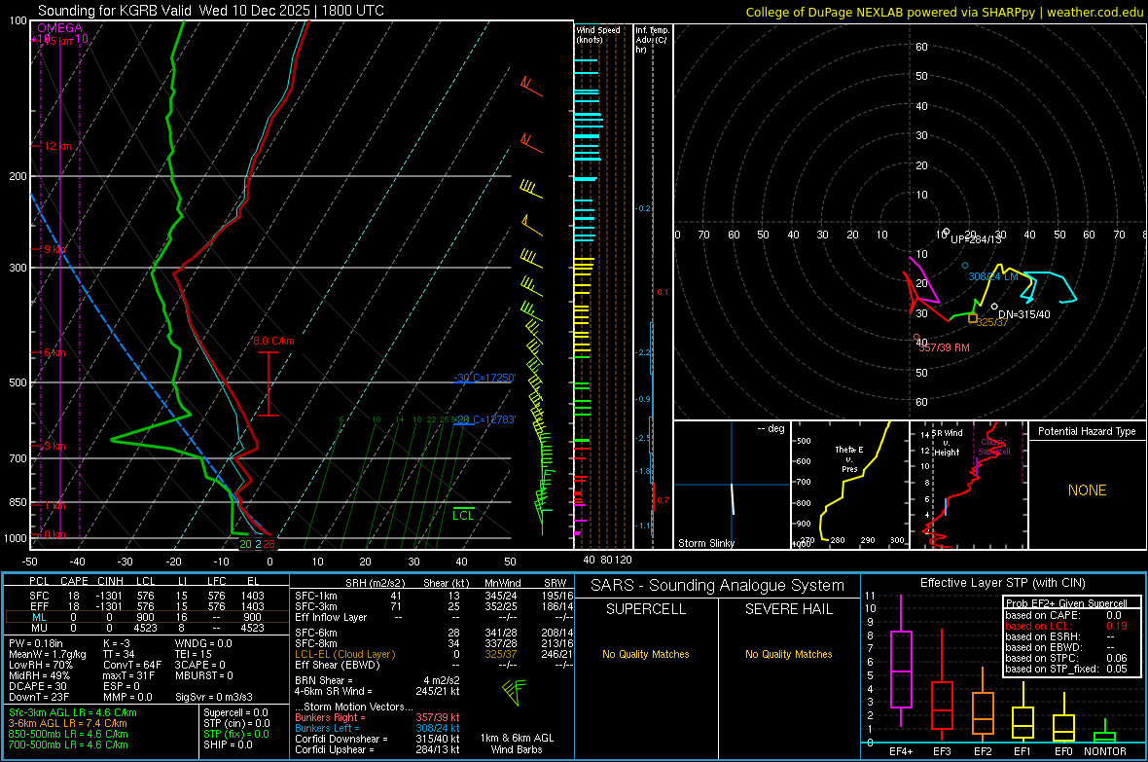Click 'UP=284/13' on the hodograph
Screen dimensions: 1148x762
pyautogui.click(x=976, y=239)
